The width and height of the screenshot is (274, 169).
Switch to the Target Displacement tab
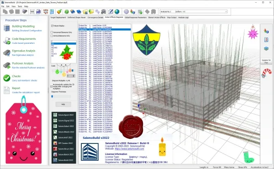[58, 17]
